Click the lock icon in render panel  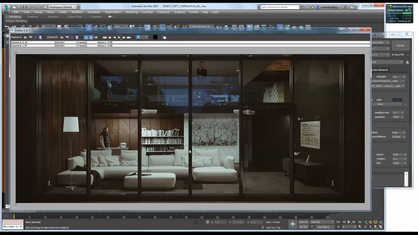click(407, 62)
